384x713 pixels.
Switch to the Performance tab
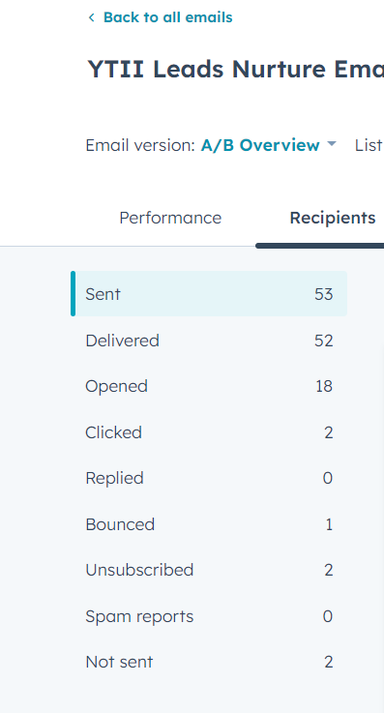pyautogui.click(x=170, y=218)
